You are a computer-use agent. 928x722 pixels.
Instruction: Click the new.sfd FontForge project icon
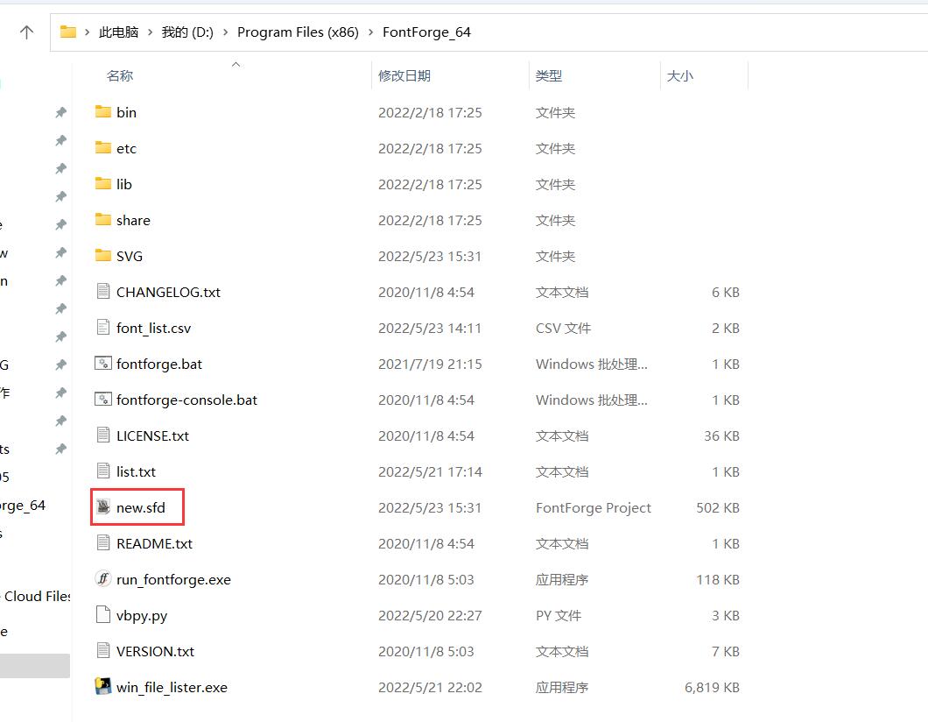coord(103,507)
